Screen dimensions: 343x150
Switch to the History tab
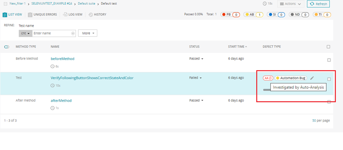tap(98, 15)
